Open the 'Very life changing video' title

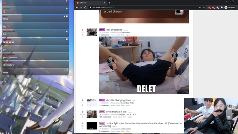[118, 100]
